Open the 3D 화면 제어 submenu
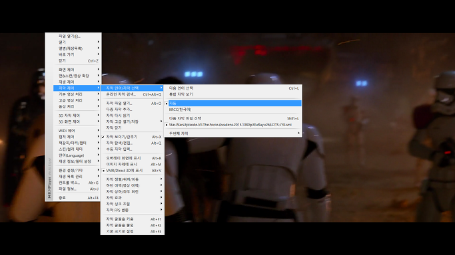This screenshot has width=455, height=255. (77, 122)
